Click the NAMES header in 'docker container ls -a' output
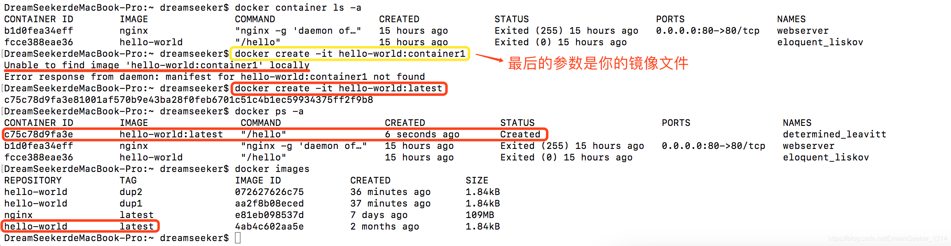The image size is (951, 246). point(791,19)
